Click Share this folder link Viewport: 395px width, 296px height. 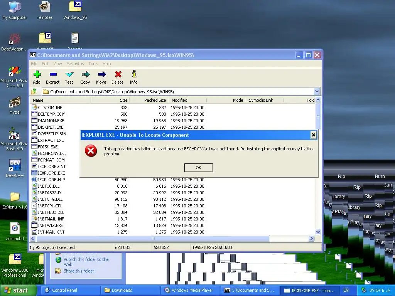[79, 271]
